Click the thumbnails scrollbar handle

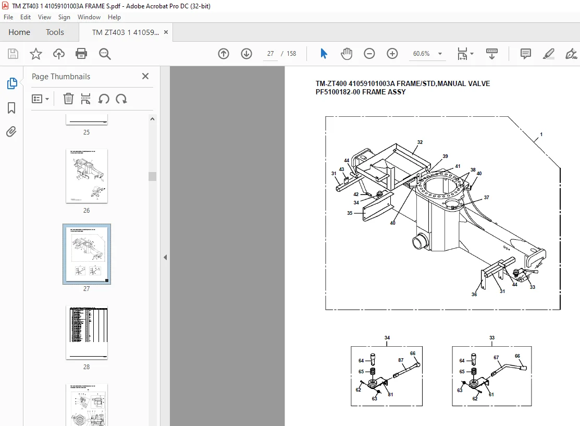point(152,176)
